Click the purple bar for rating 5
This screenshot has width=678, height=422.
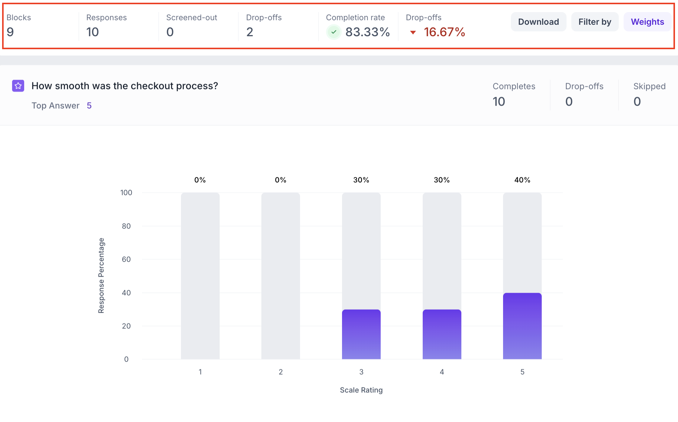point(522,326)
